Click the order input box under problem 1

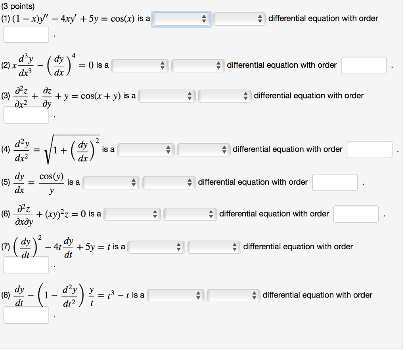click(26, 34)
